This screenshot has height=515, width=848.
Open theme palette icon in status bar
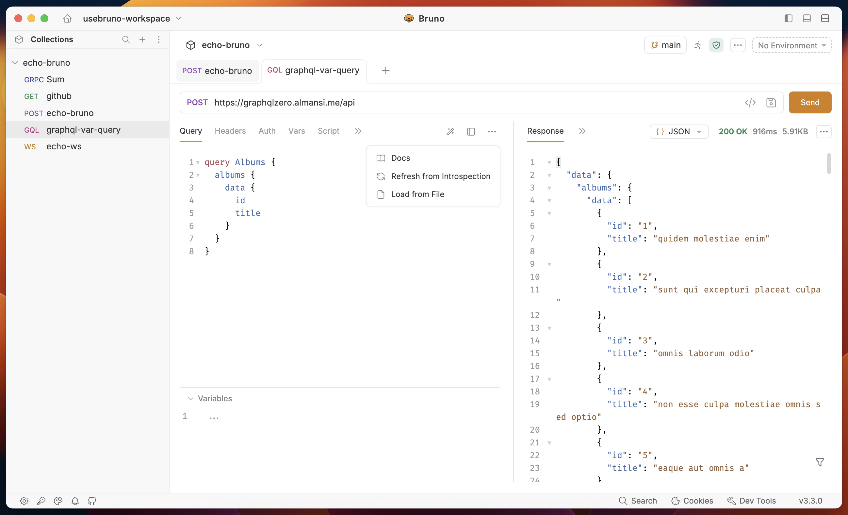[x=58, y=501]
